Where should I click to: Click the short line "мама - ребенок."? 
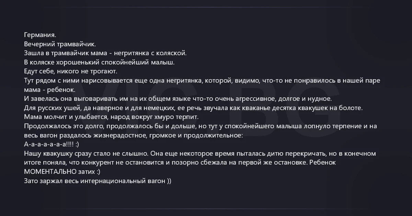(49, 89)
